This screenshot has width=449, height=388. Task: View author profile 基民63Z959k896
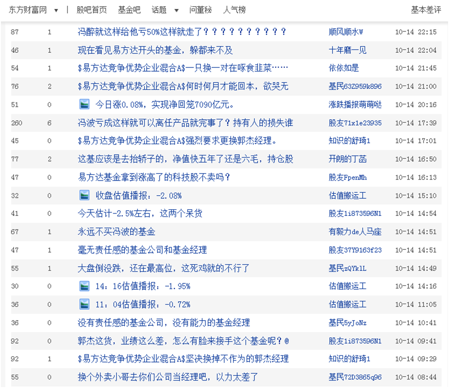[355, 86]
